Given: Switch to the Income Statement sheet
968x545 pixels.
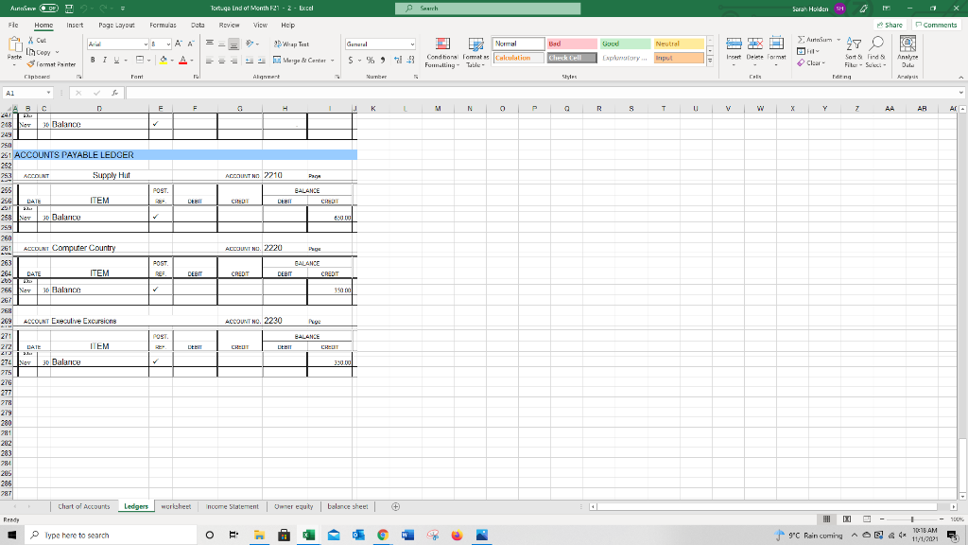Looking at the screenshot, I should pos(233,507).
